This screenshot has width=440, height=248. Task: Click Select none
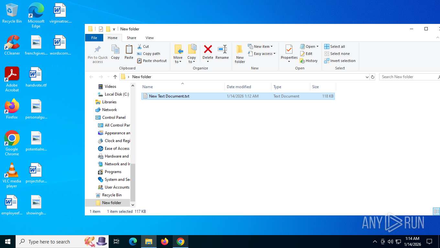337,54
